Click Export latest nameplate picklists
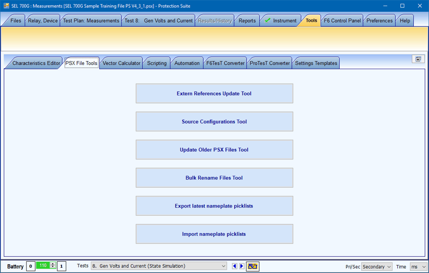Screen dimensions: 429x273 click(214, 206)
